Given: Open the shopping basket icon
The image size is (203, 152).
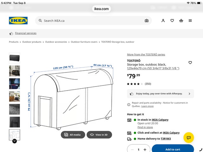Looking at the screenshot, I should 181,21.
